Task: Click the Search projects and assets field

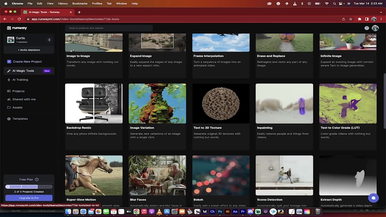Action: [109, 28]
